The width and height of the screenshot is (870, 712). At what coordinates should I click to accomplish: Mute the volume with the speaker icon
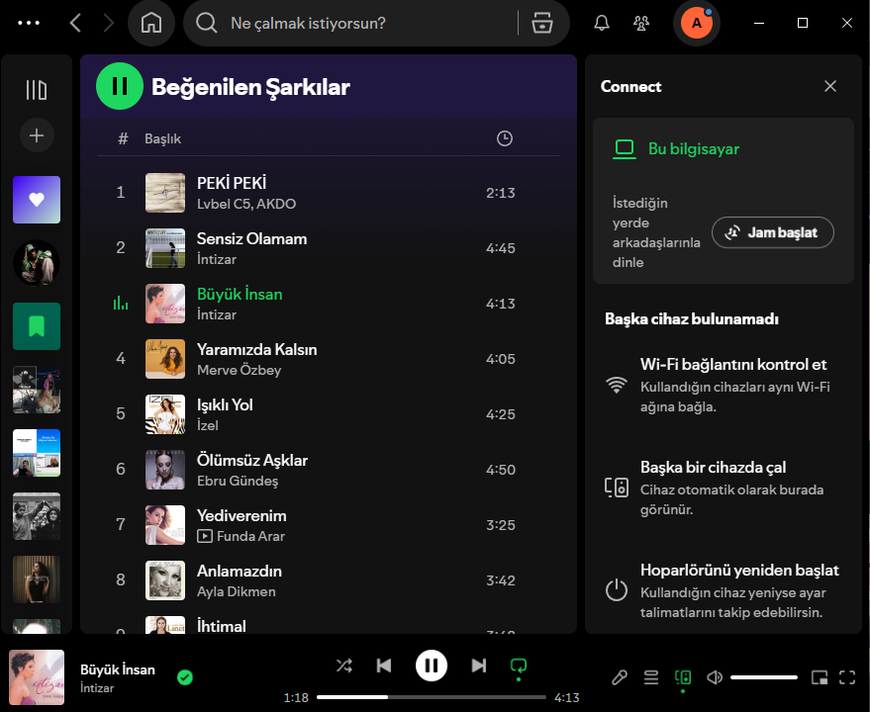[715, 677]
